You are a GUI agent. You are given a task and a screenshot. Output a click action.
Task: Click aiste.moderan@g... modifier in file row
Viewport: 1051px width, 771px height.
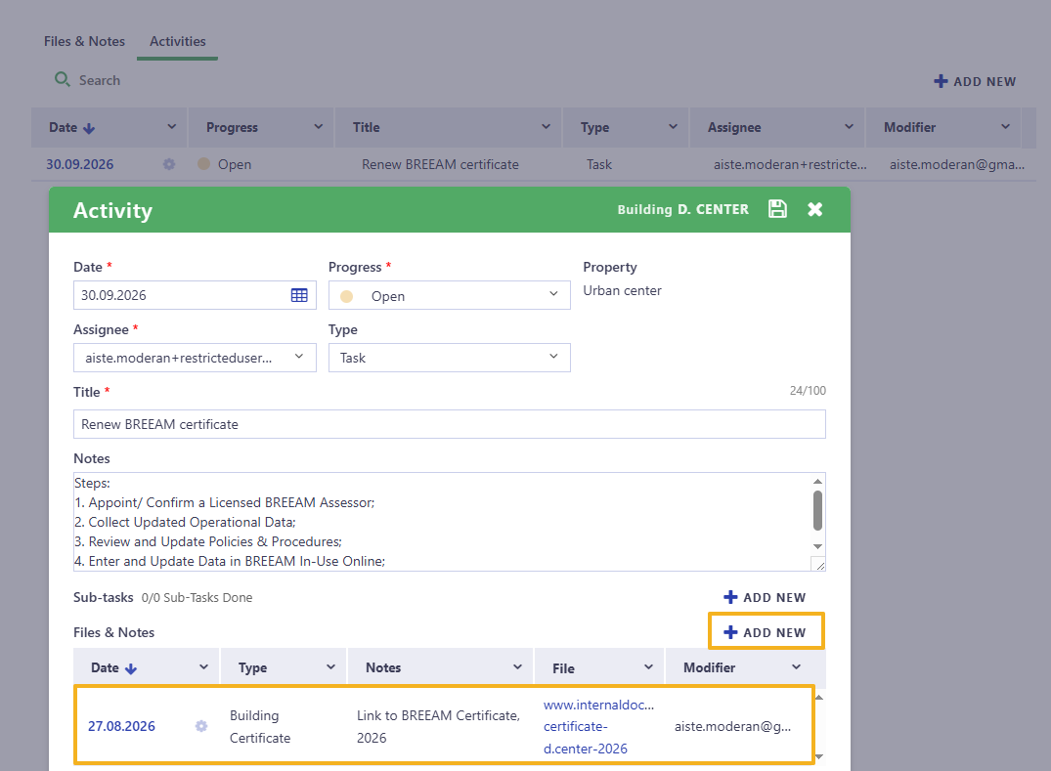coord(732,727)
